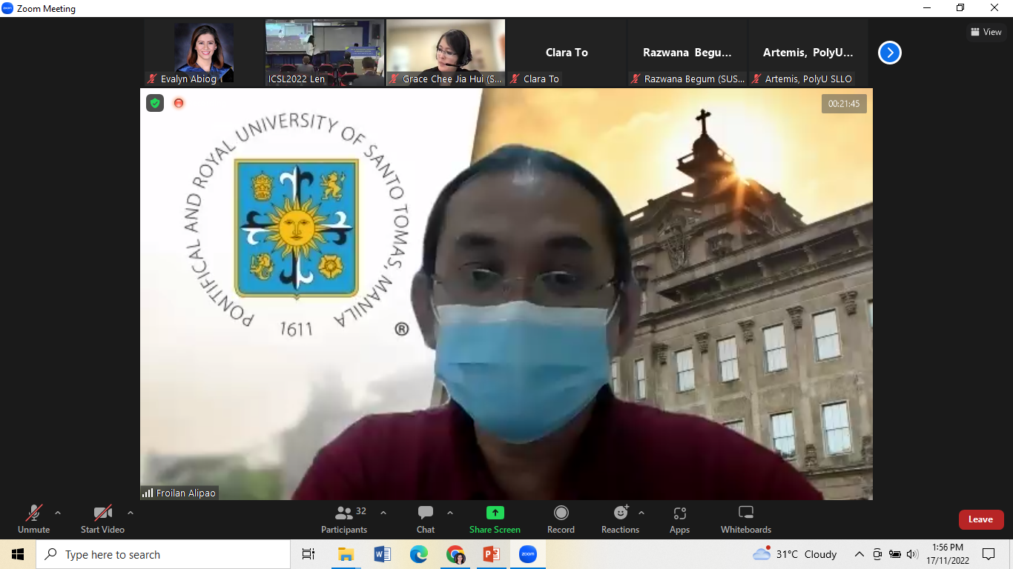Click the red recording indicator icon
Image resolution: width=1013 pixels, height=569 pixels.
pyautogui.click(x=179, y=103)
